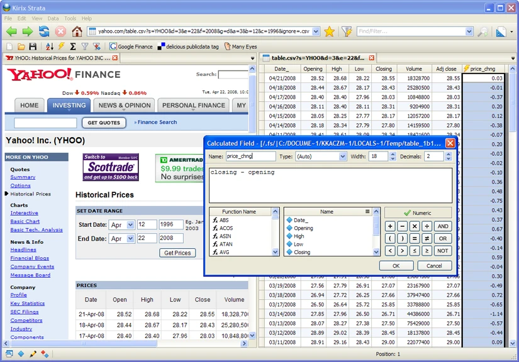Click the Sigma group/summarize icon
Screen dimensions: 519x362
(73, 47)
